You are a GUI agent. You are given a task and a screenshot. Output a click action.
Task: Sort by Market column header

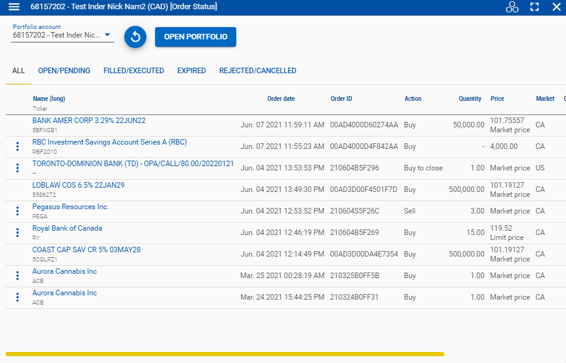coord(545,98)
